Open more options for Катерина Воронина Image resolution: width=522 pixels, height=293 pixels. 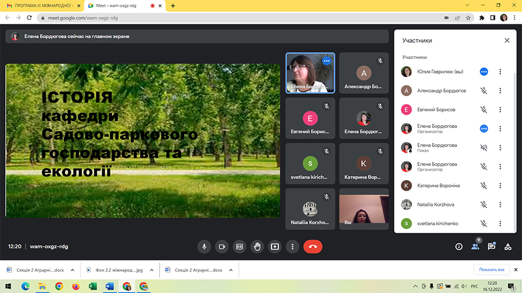click(x=500, y=185)
